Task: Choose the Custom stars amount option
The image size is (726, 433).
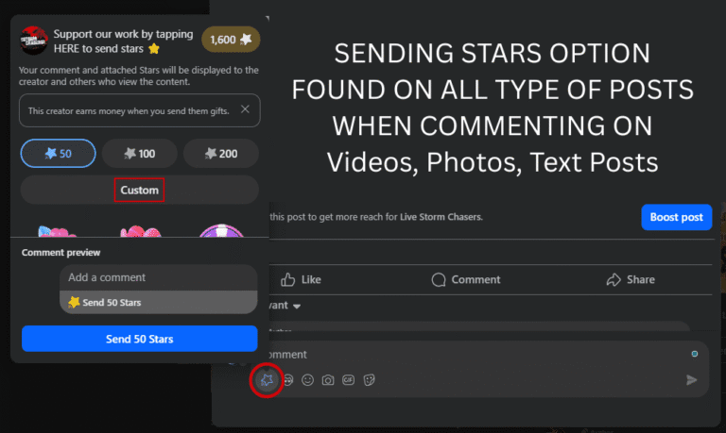Action: pyautogui.click(x=139, y=190)
